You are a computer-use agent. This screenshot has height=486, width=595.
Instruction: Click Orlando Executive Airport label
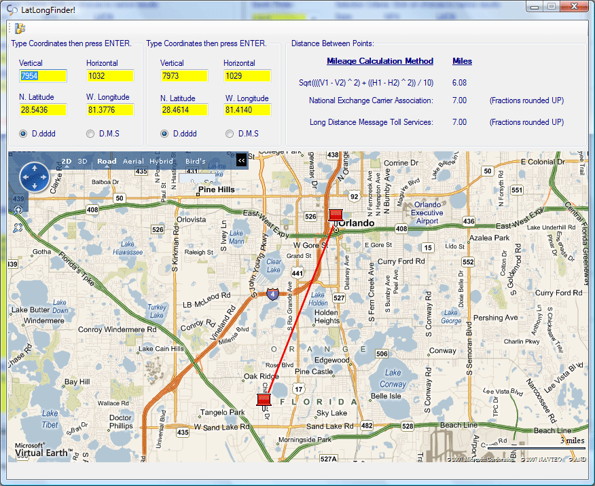click(x=427, y=212)
